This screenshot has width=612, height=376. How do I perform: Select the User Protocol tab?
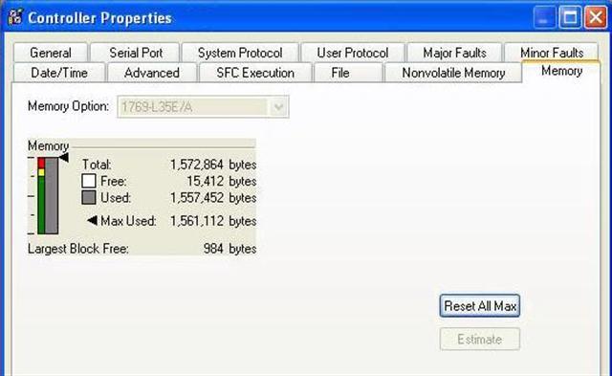click(x=353, y=53)
